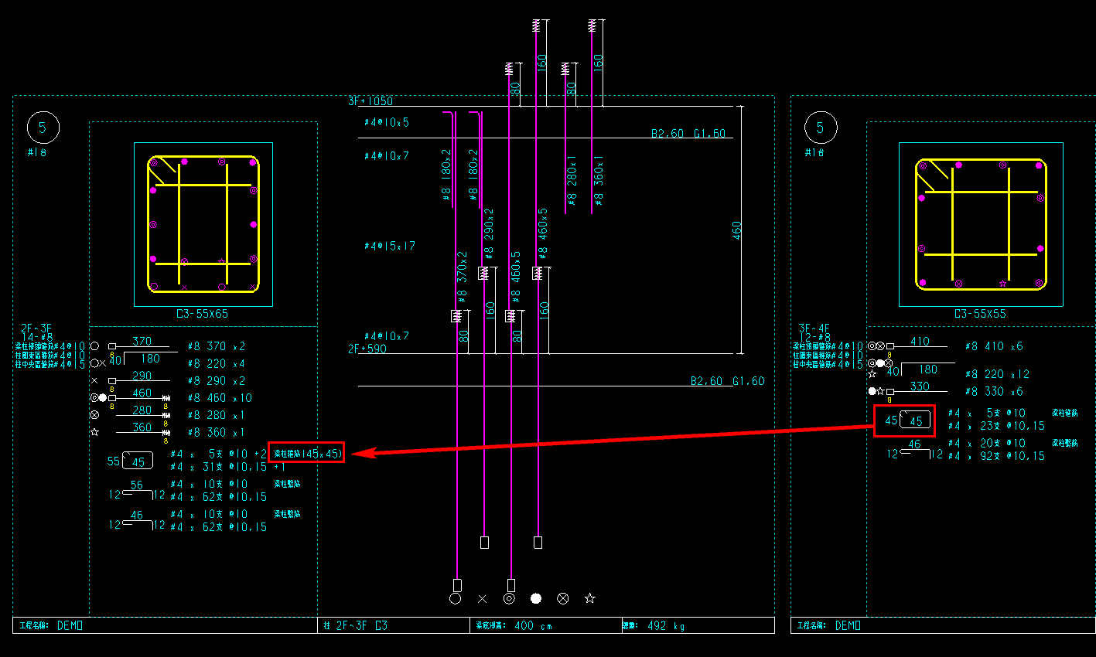Image resolution: width=1096 pixels, height=657 pixels.
Task: Select the #4@10x5 stirrup spacing label
Action: coord(387,122)
